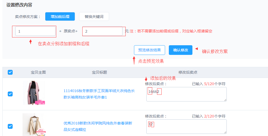Image resolution: width=268 pixels, height=136 pixels.
Task: Grab resize handle of the 12 textarea
Action: pos(225,132)
